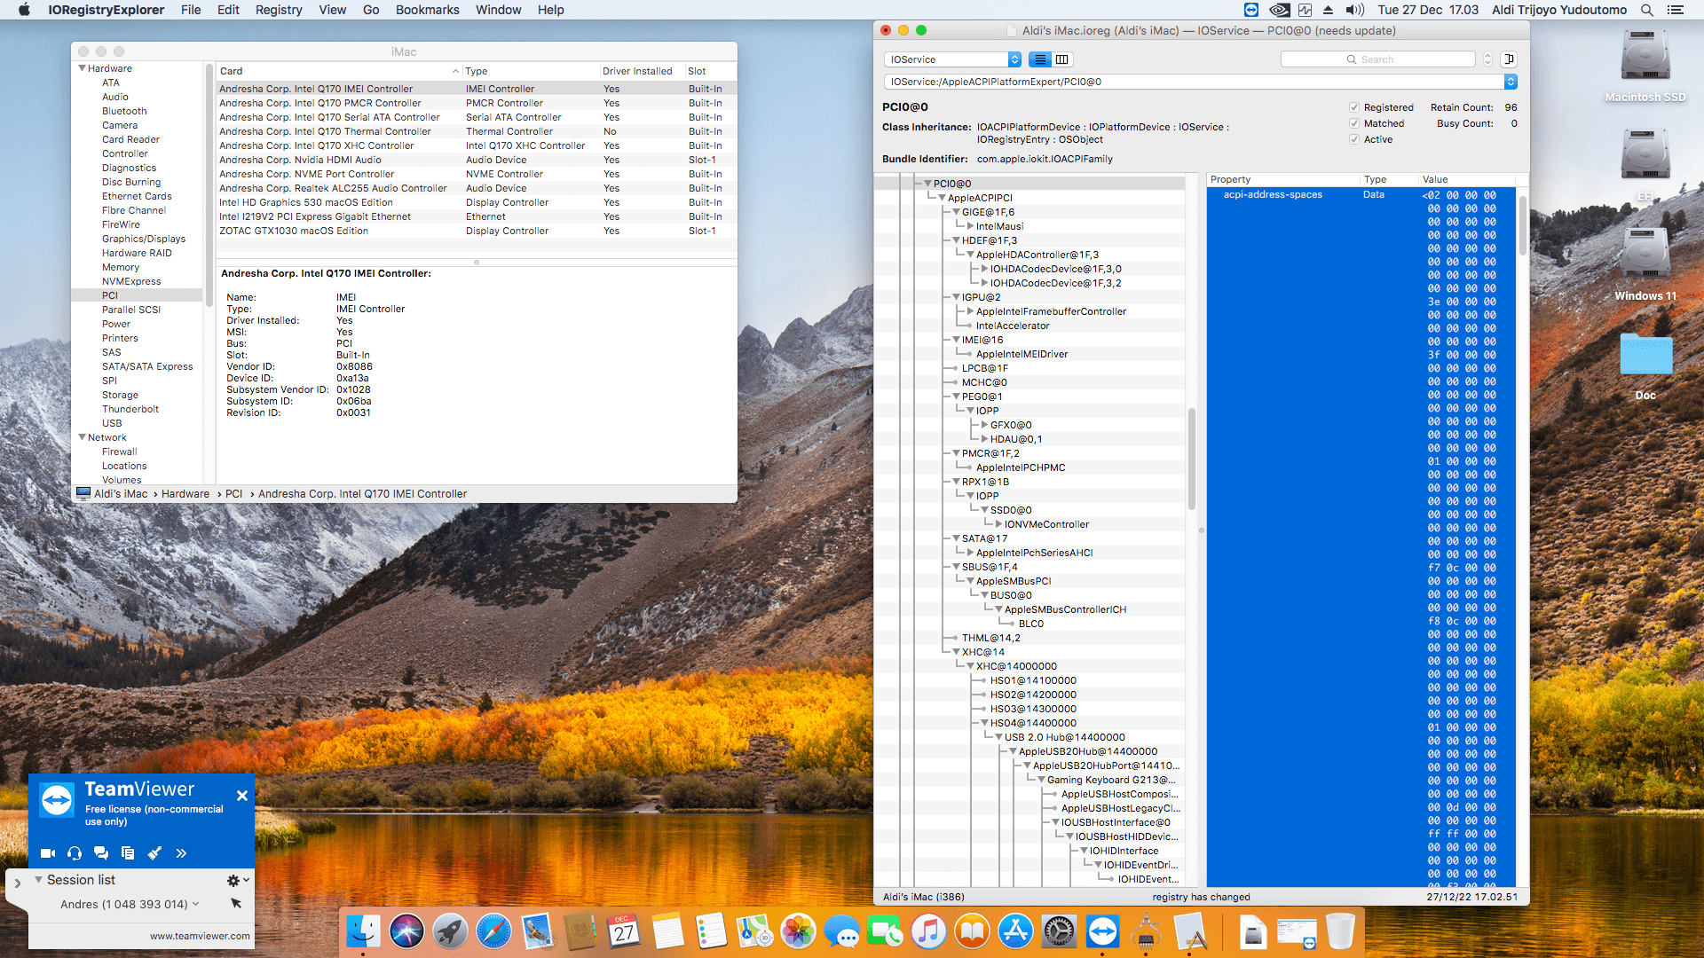
Task: Launch Siri from the Dock
Action: (407, 931)
